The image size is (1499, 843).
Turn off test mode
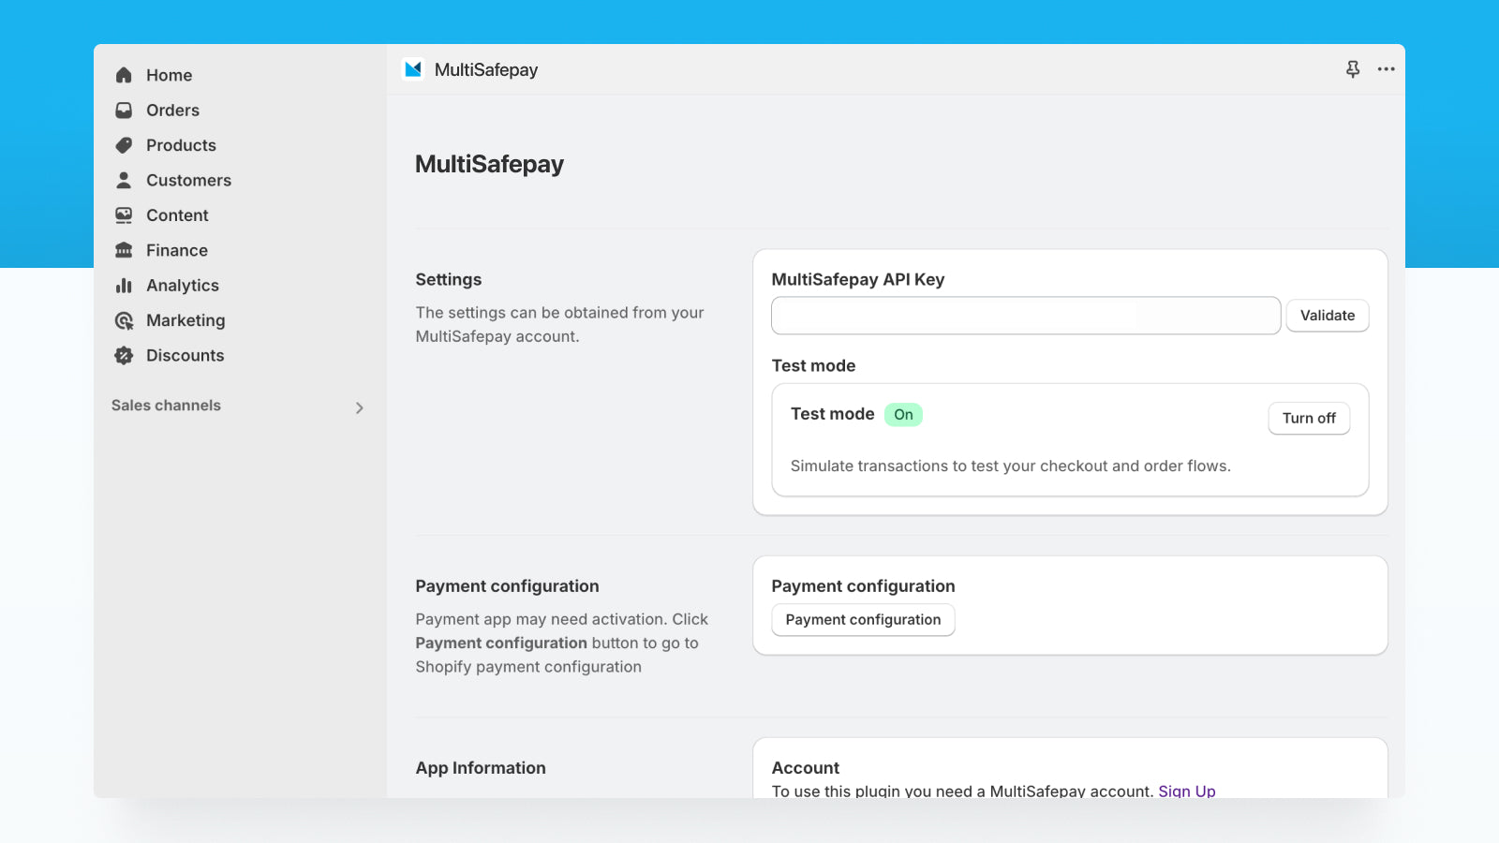point(1309,419)
